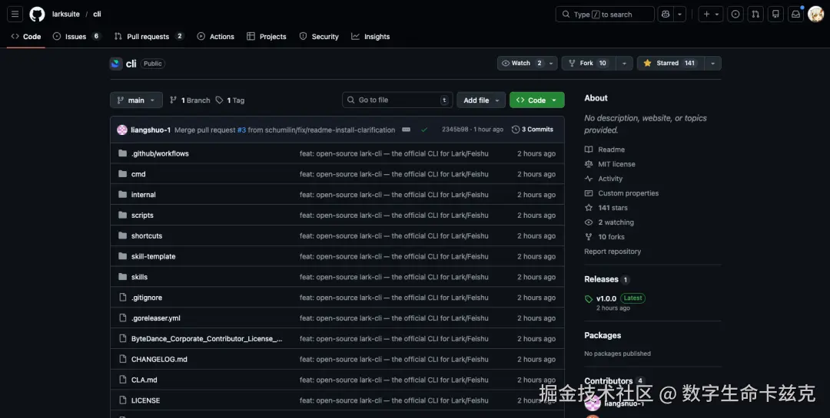Screen dimensions: 830x418
Task: Open commit hash 2345b98
Action: point(455,130)
